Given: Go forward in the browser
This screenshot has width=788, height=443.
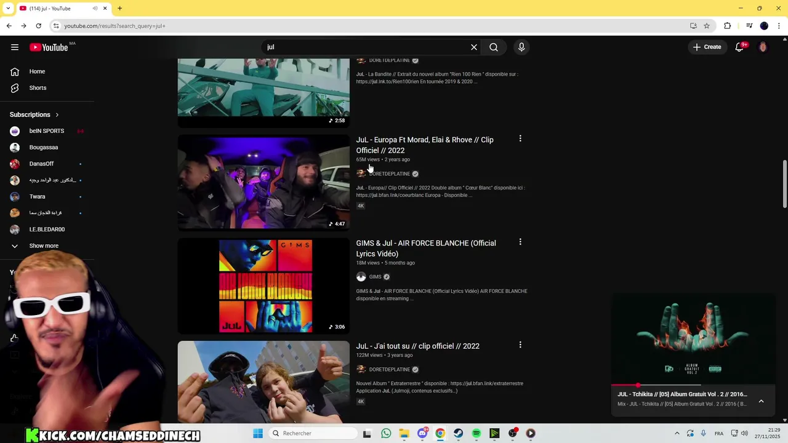Looking at the screenshot, I should point(23,26).
